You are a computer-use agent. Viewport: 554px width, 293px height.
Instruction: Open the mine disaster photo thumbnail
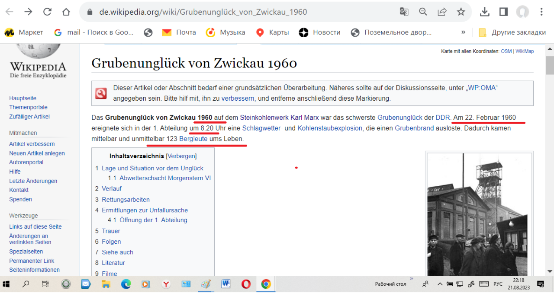pyautogui.click(x=479, y=214)
